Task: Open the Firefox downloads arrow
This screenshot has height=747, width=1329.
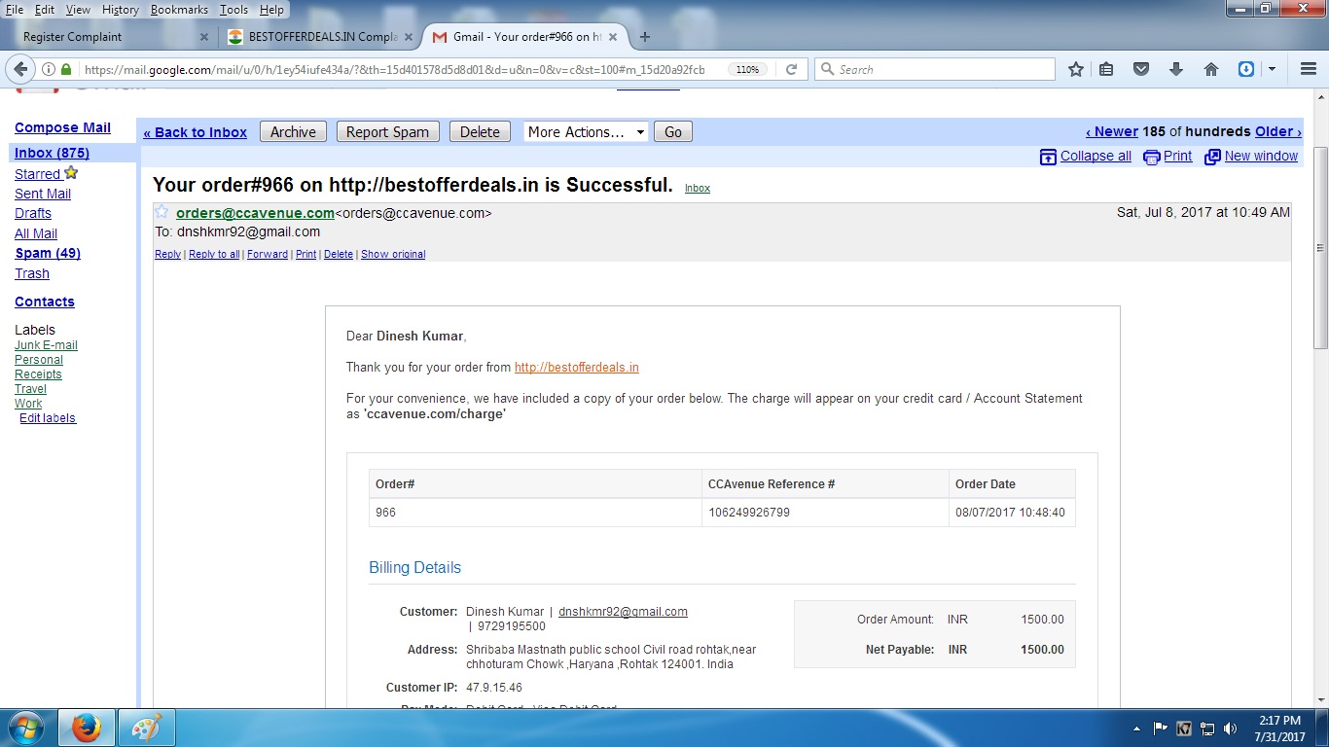Action: point(1176,69)
